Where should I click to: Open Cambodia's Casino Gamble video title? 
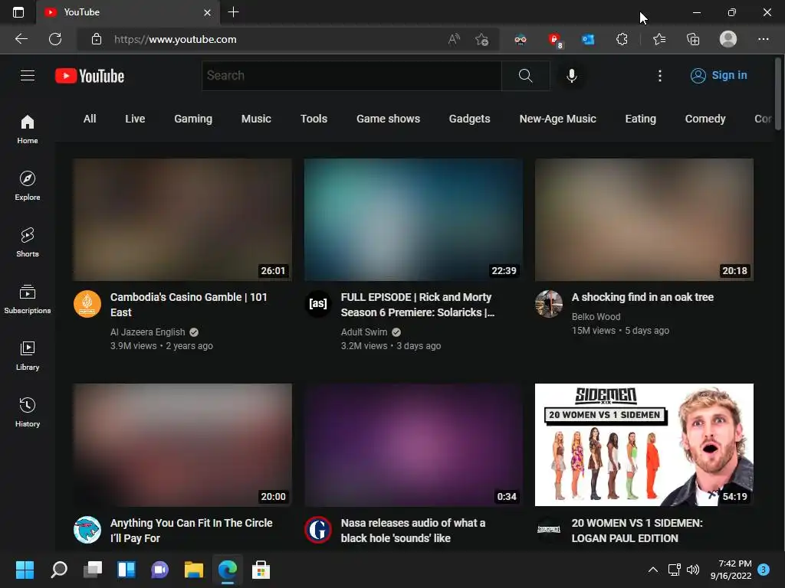point(189,305)
